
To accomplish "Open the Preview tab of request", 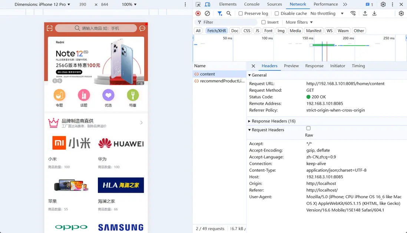I will [x=291, y=66].
